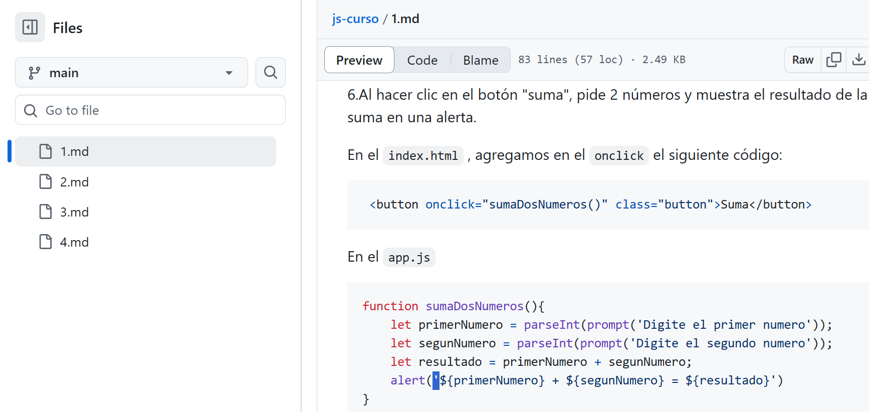This screenshot has width=869, height=412.
Task: Click the 'onclick' inline code
Action: [x=619, y=156]
